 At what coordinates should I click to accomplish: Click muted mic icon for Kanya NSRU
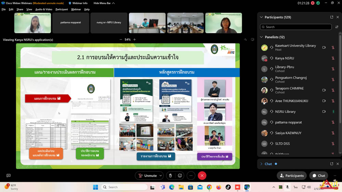point(333,58)
